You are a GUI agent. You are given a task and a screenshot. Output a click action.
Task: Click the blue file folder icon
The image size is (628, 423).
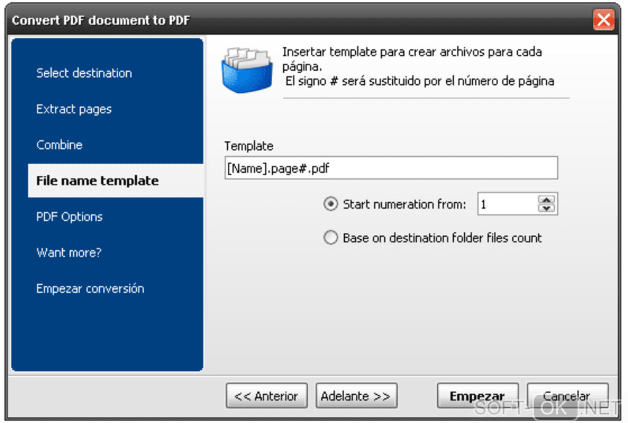pos(246,68)
